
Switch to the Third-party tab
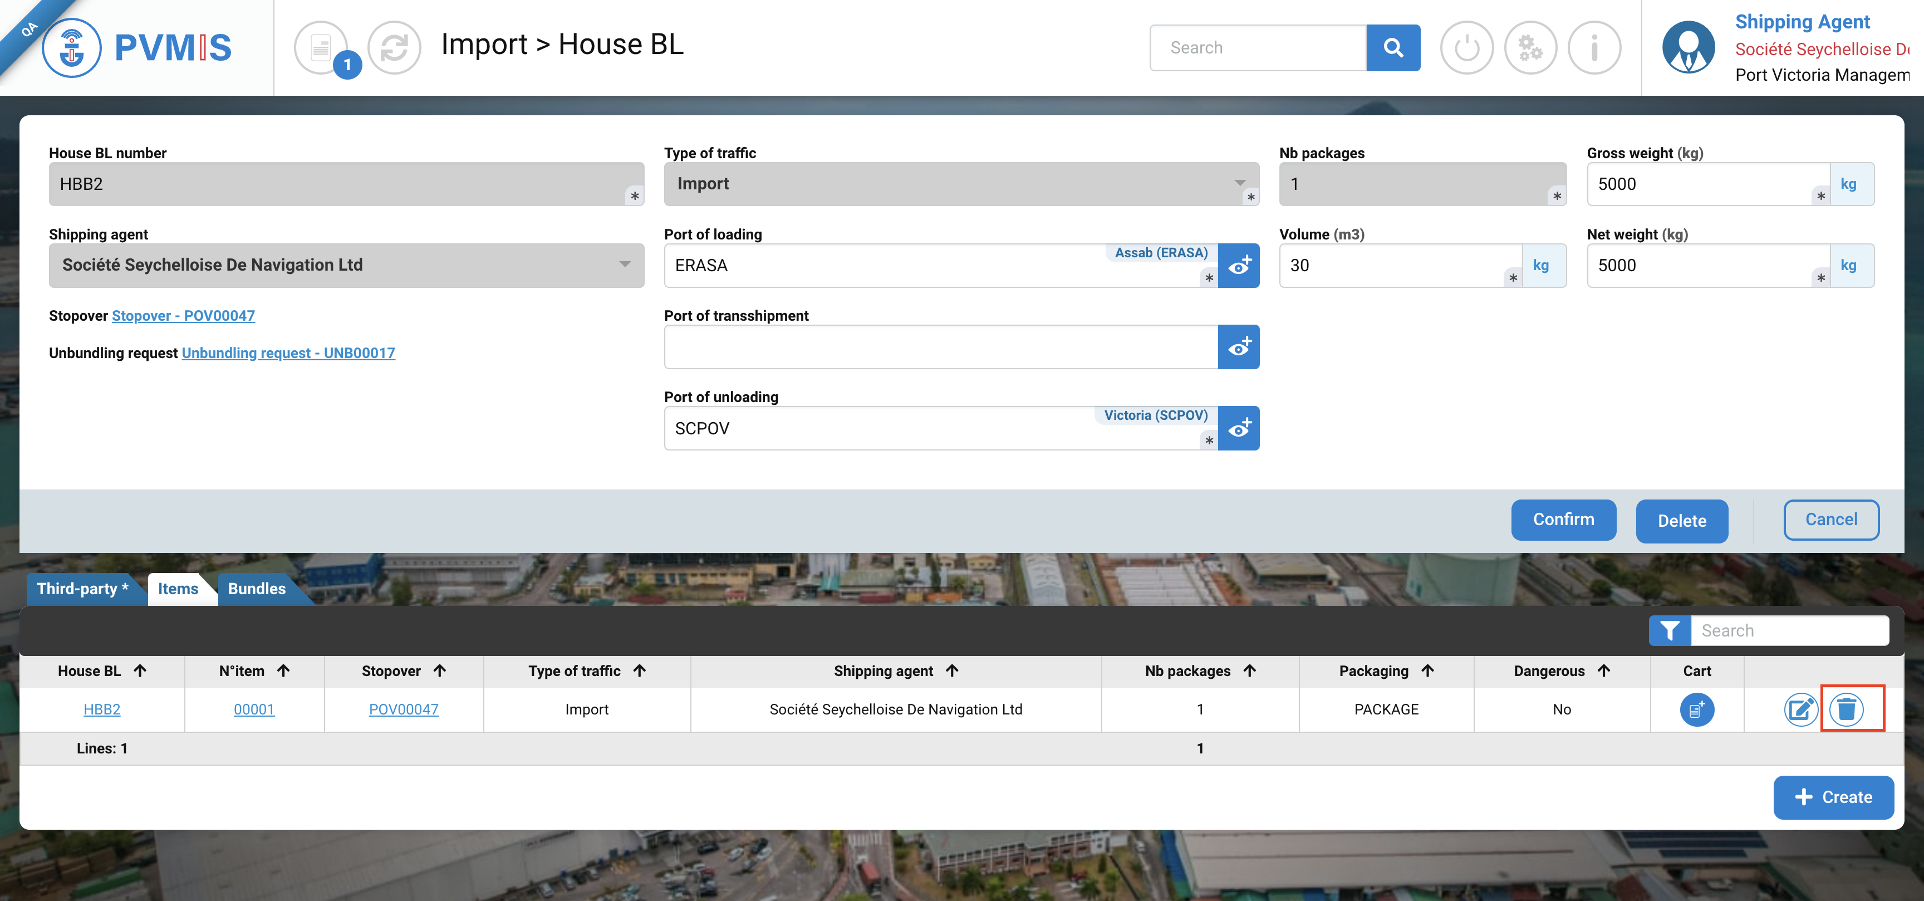[x=82, y=589]
